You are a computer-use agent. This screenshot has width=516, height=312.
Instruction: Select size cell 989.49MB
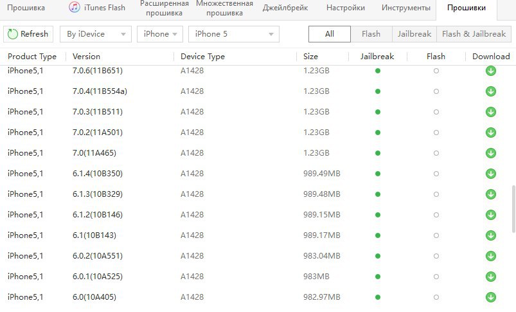point(321,174)
